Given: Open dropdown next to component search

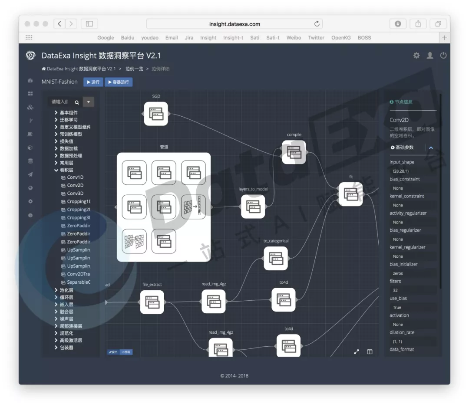Looking at the screenshot, I should pos(88,102).
